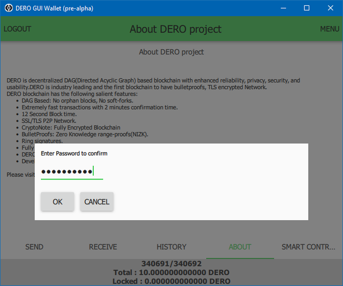Focus the password input field
343x286 pixels.
pos(72,171)
